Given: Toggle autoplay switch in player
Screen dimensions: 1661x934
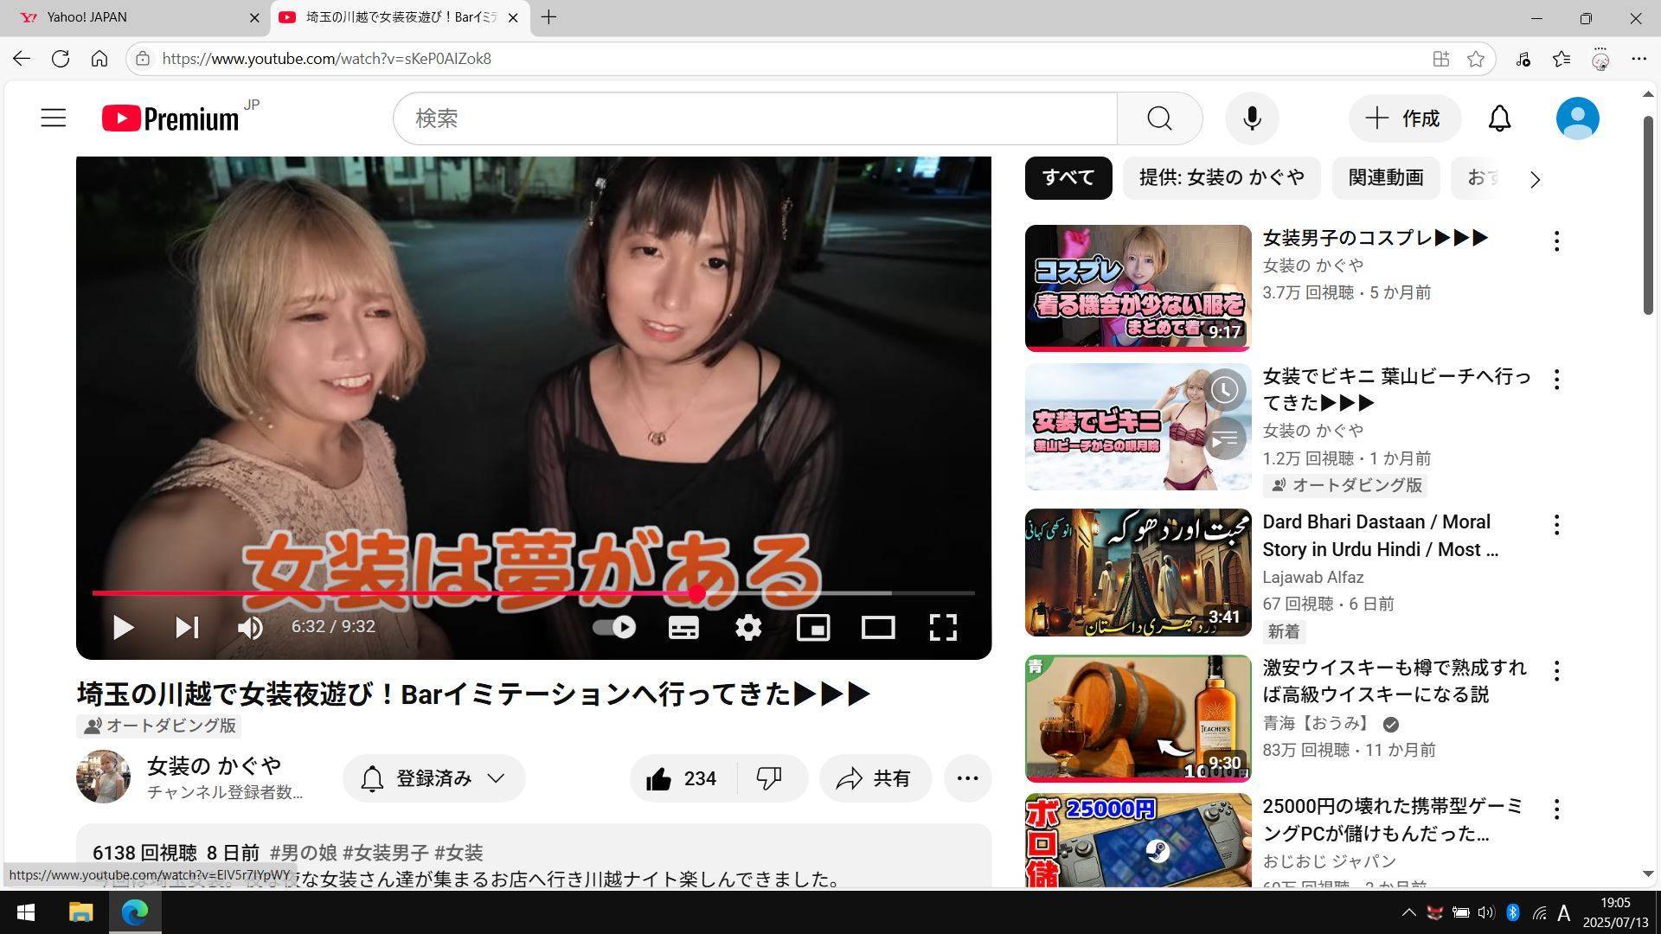Looking at the screenshot, I should [614, 627].
